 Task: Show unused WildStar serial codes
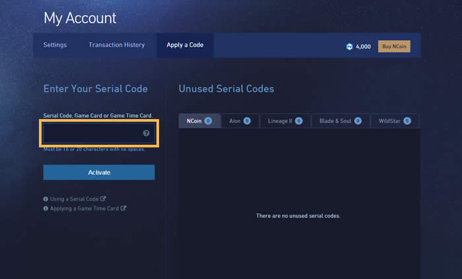click(395, 120)
